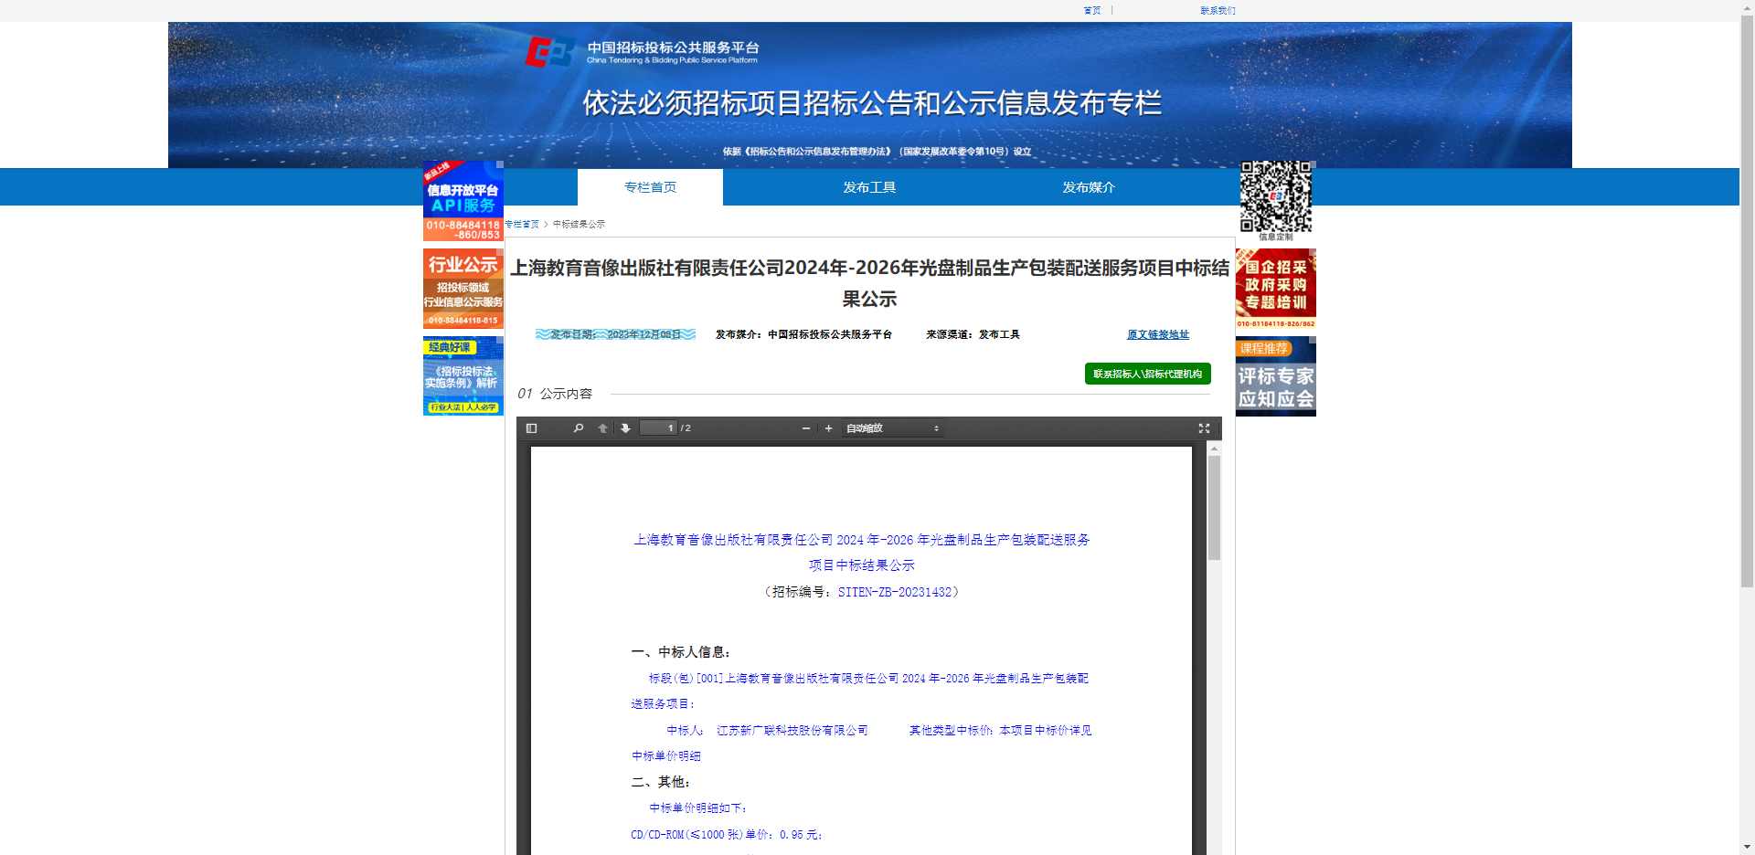This screenshot has width=1755, height=855.
Task: Toggle the PDF viewer sidebar
Action: click(531, 428)
